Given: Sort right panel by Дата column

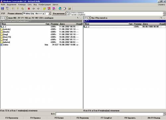Looking at the screenshot, I should [151, 24].
